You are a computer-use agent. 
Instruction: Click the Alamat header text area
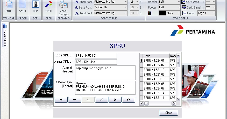pyautogui.click(x=105, y=73)
